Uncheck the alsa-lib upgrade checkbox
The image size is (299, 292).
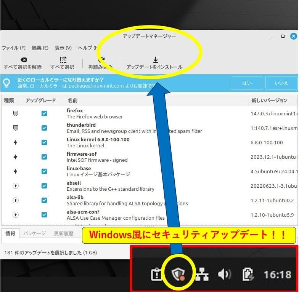(44, 200)
